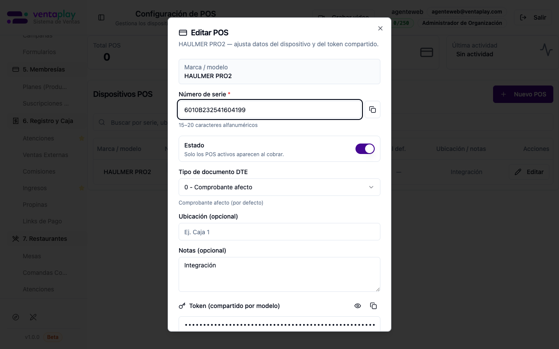Click Salir to log out
Screen dimensions: 559x349
click(532, 17)
